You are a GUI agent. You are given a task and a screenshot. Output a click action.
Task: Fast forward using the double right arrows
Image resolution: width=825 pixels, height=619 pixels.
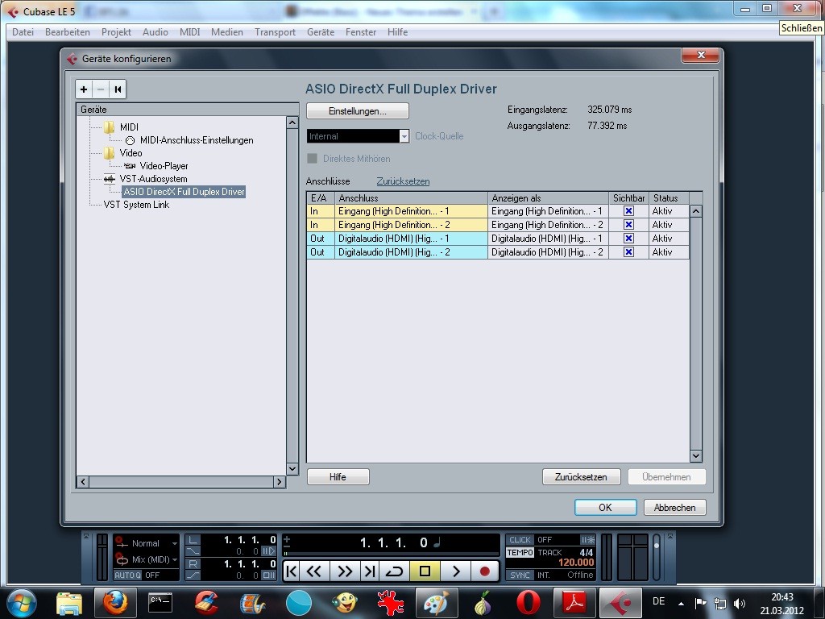tap(345, 571)
